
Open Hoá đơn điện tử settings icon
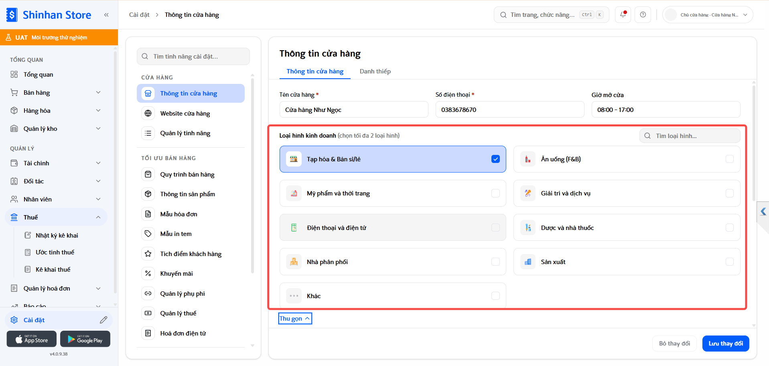(148, 333)
